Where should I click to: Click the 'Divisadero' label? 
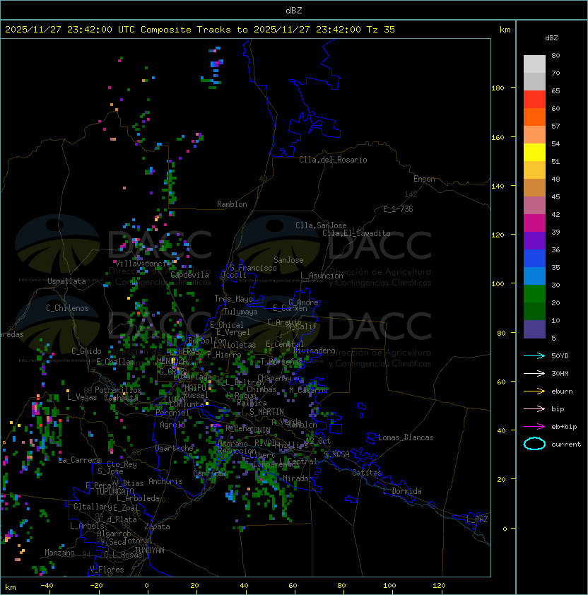pos(314,350)
